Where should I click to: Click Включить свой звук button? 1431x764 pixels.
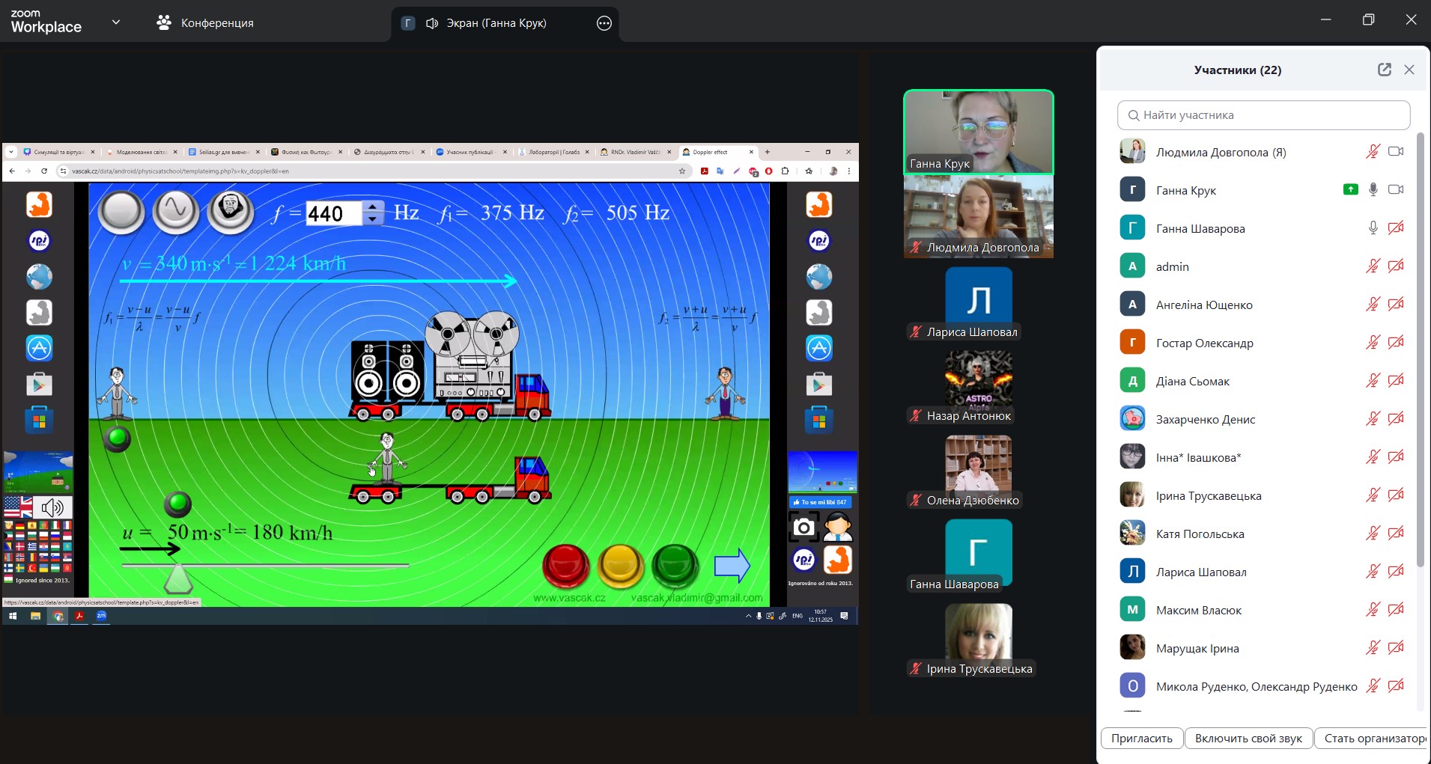click(x=1248, y=738)
